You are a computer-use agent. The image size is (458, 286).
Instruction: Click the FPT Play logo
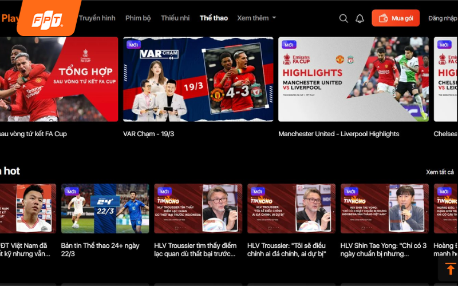pos(49,17)
